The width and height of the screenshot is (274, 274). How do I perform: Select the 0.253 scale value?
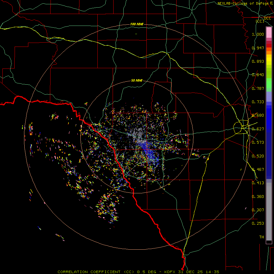pos(258,223)
